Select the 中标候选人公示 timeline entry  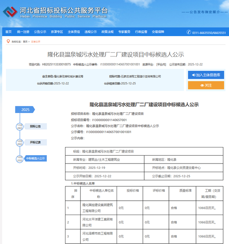(x=35, y=158)
